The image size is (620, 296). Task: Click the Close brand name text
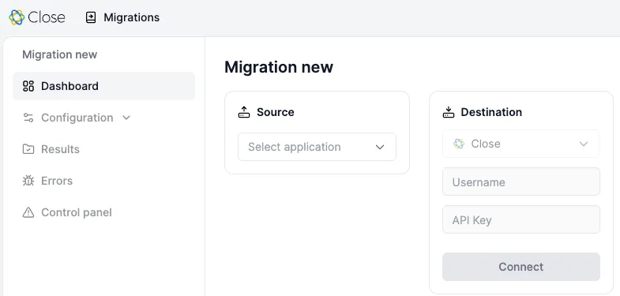pos(47,17)
